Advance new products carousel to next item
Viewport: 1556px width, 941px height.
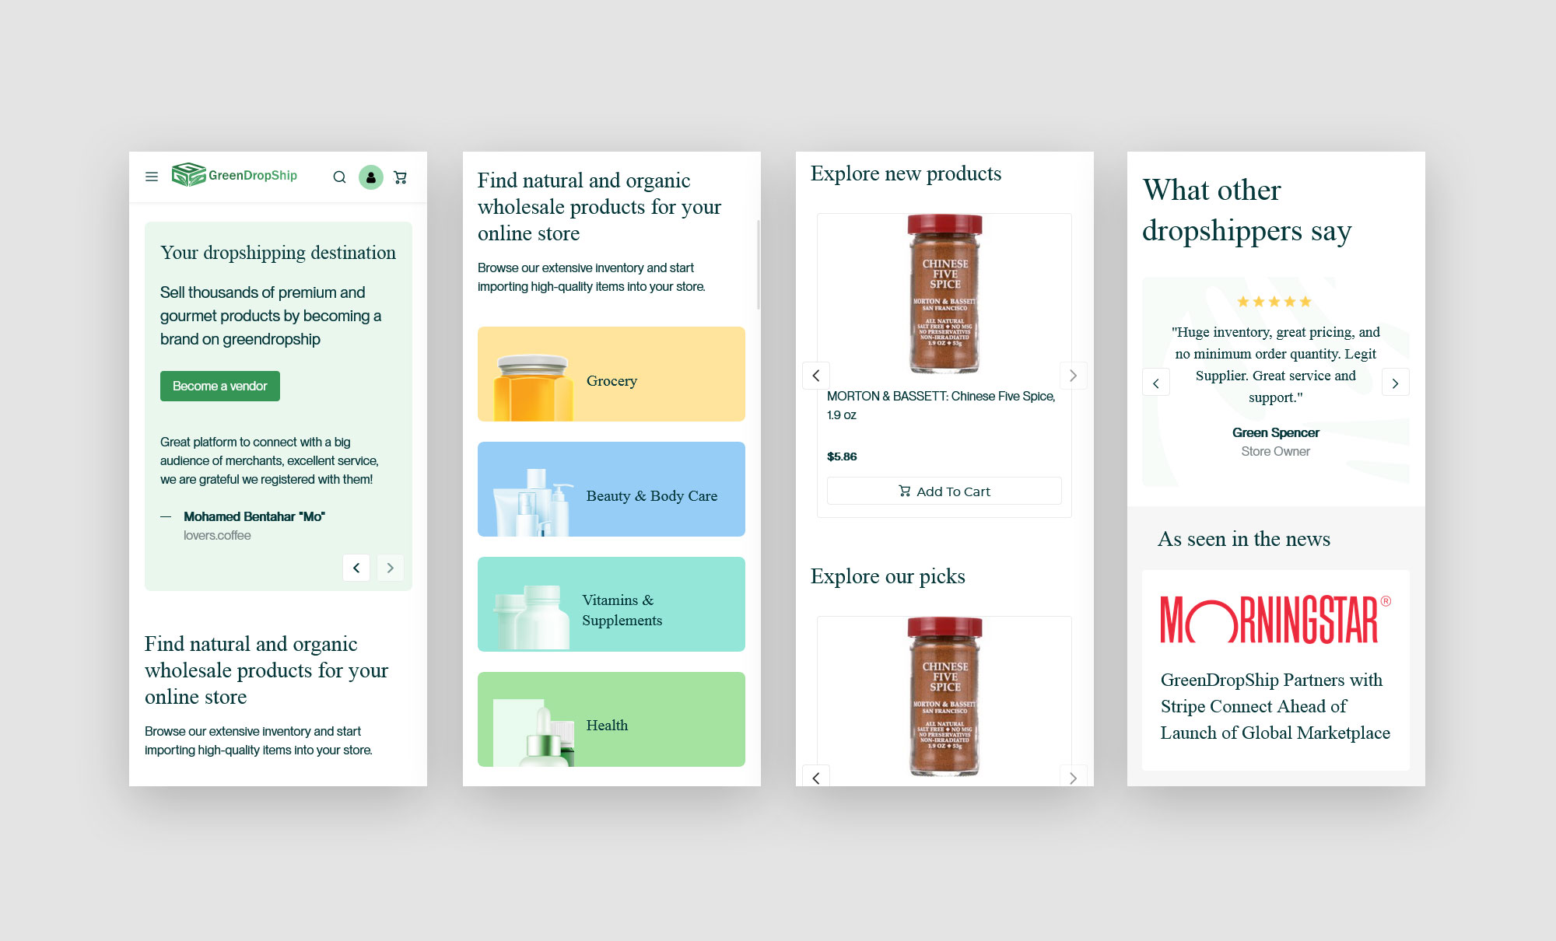(x=1073, y=376)
